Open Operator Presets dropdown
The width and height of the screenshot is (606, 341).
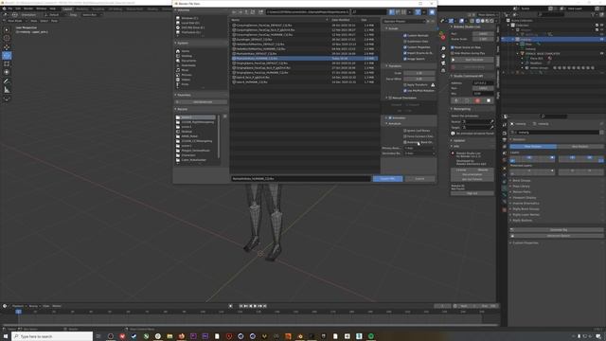[x=404, y=21]
